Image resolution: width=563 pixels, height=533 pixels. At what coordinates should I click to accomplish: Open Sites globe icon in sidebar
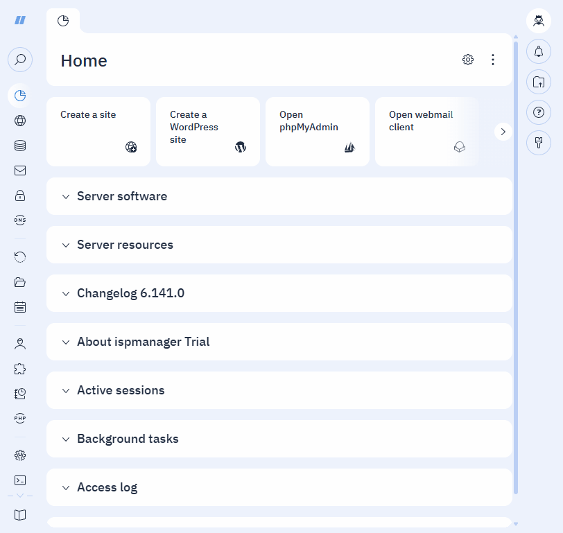[20, 121]
